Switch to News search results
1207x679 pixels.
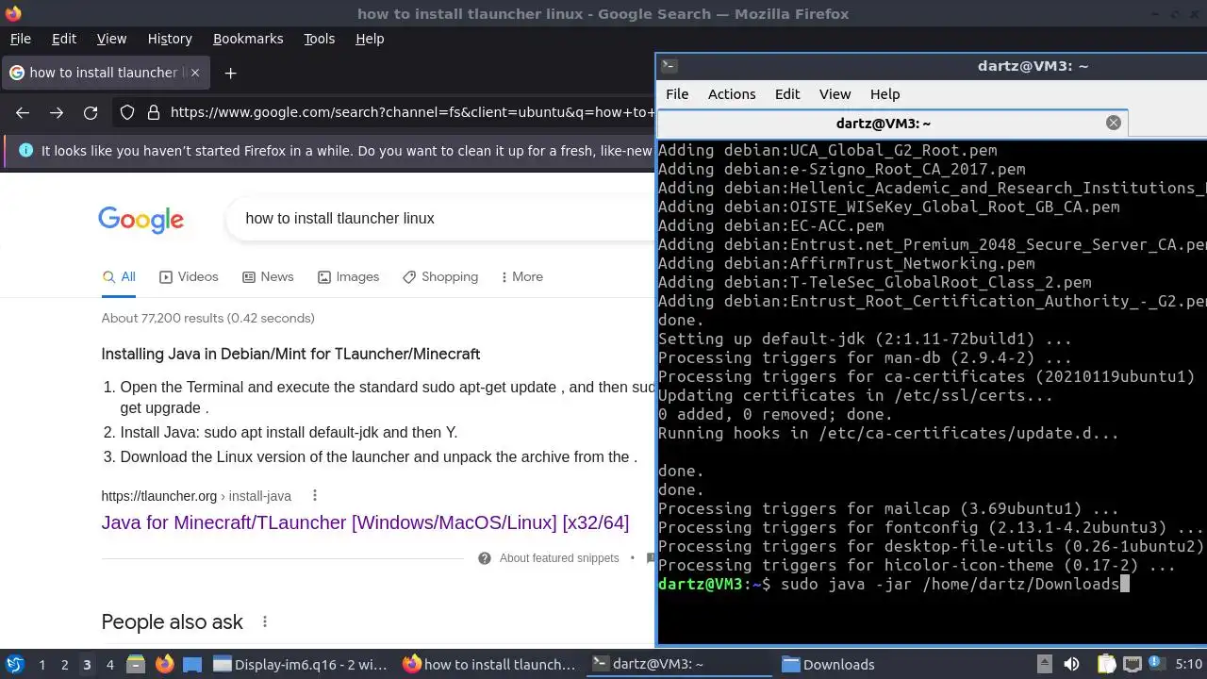(268, 277)
